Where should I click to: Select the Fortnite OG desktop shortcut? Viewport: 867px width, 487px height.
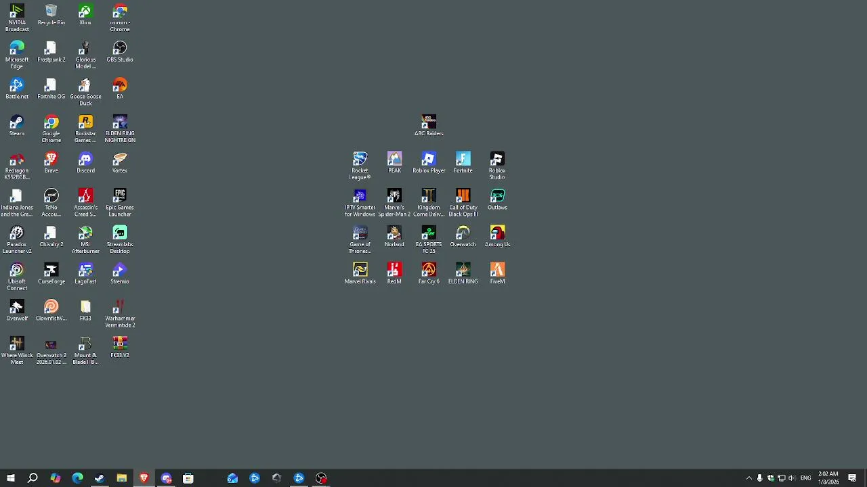tap(51, 89)
